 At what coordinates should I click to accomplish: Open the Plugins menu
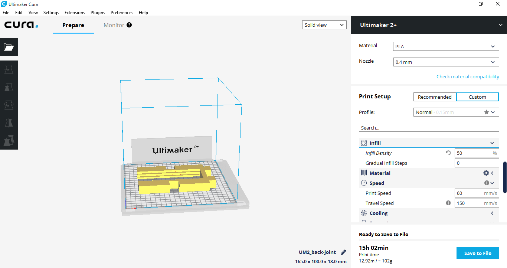click(98, 12)
